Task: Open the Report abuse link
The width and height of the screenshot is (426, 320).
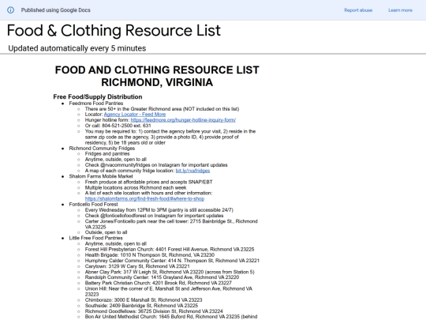Action: pos(358,10)
